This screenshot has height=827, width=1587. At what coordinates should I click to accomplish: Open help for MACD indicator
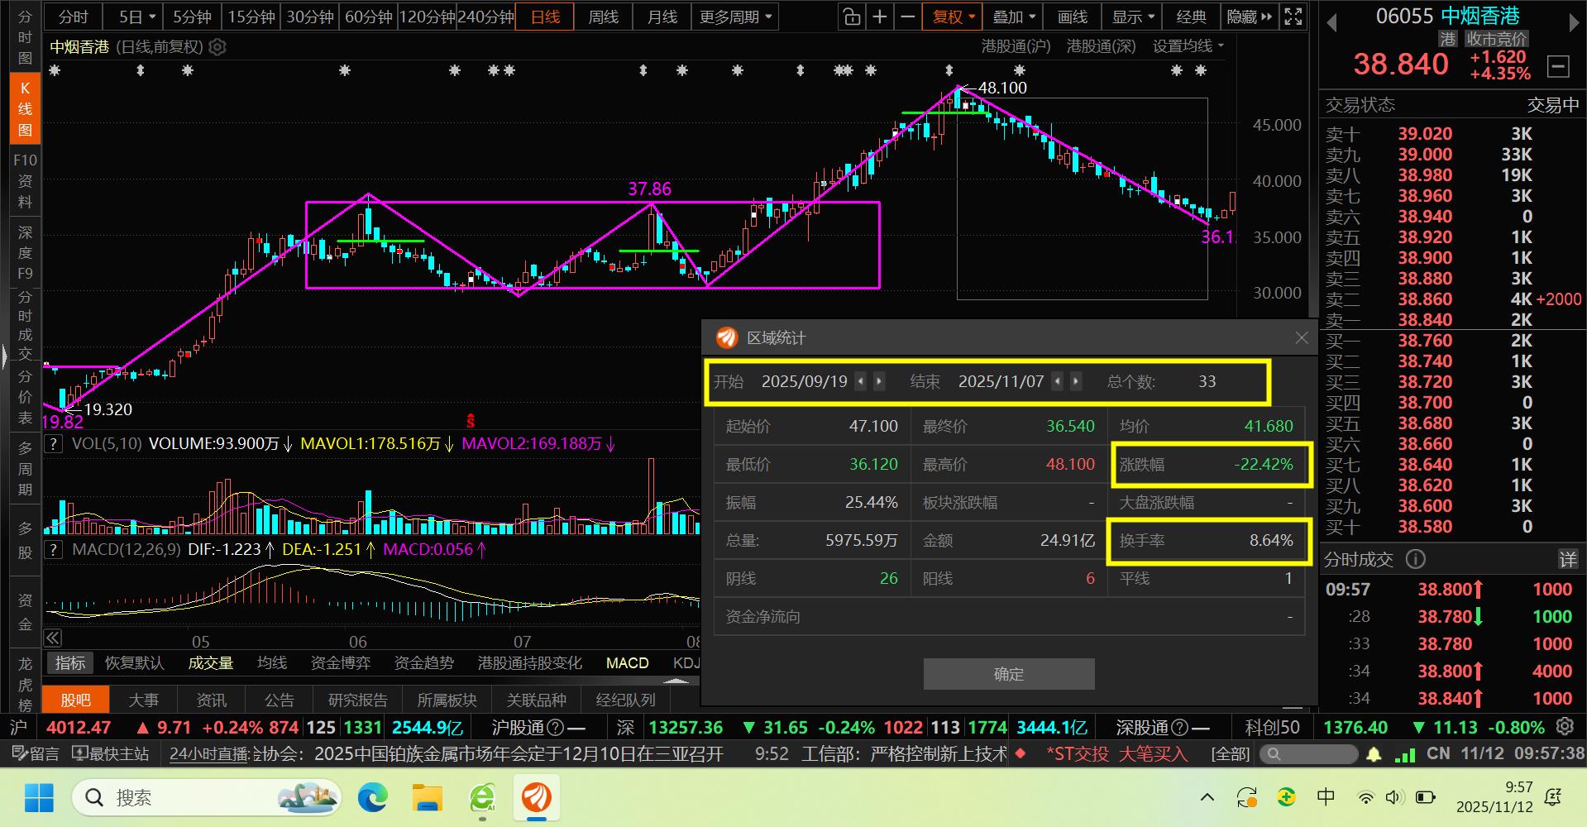coord(54,549)
